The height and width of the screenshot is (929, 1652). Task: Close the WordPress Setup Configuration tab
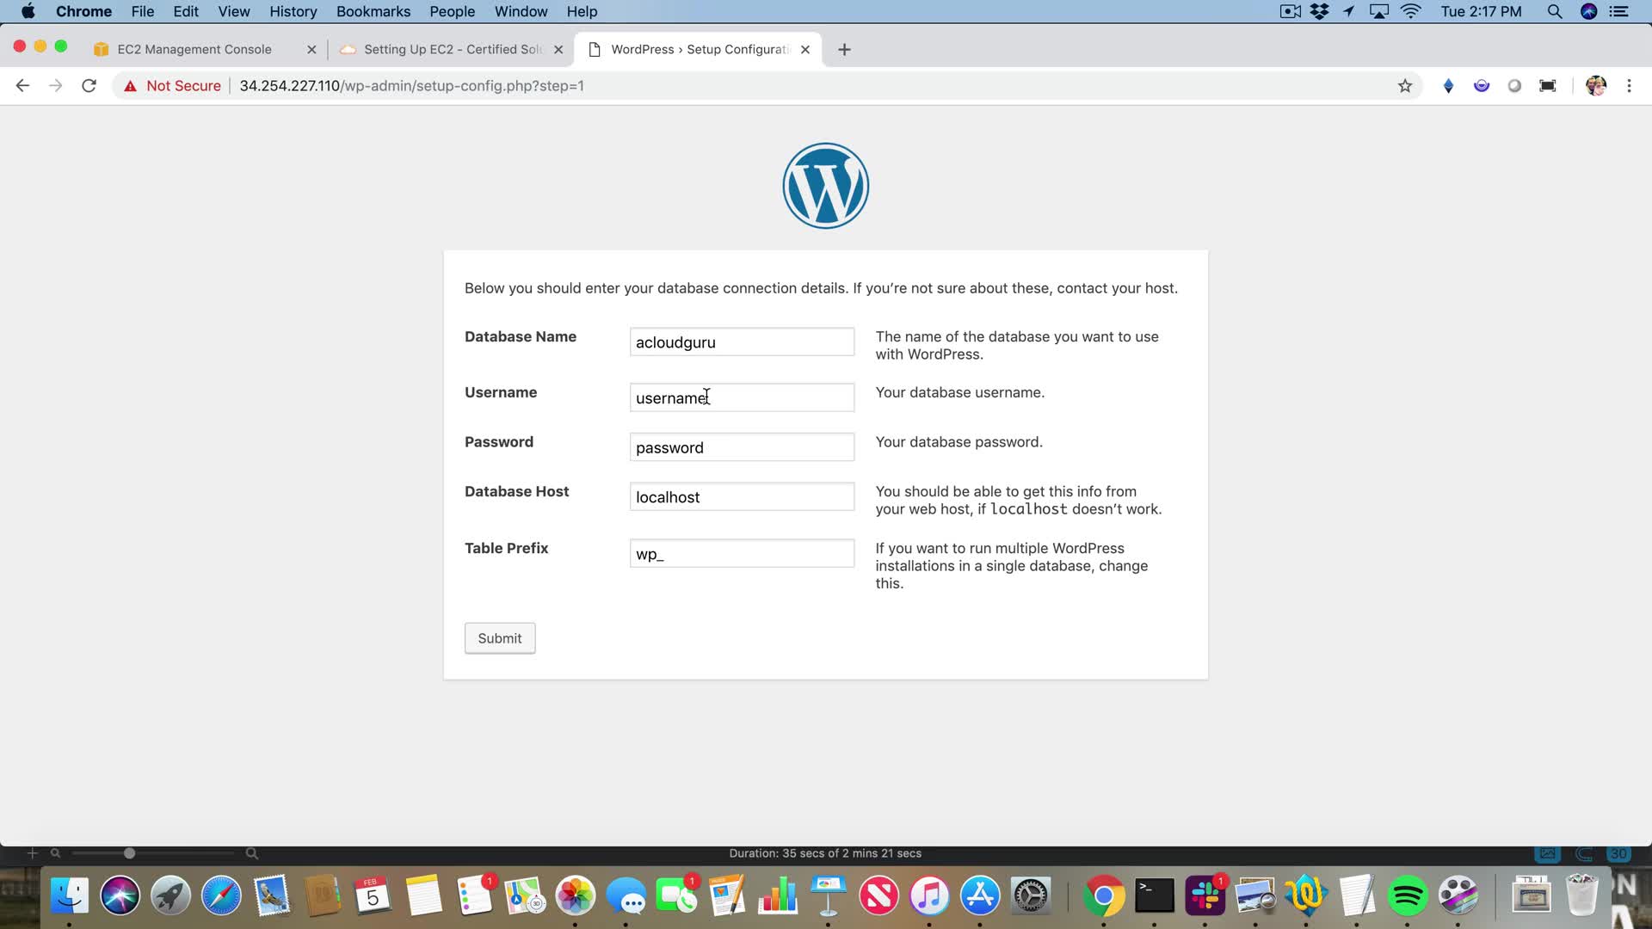click(x=805, y=50)
